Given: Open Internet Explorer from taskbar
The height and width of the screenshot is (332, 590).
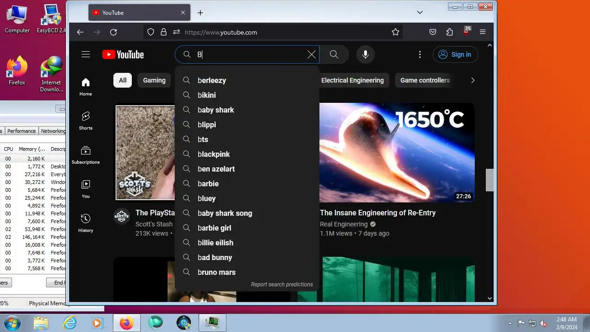Looking at the screenshot, I should (70, 323).
